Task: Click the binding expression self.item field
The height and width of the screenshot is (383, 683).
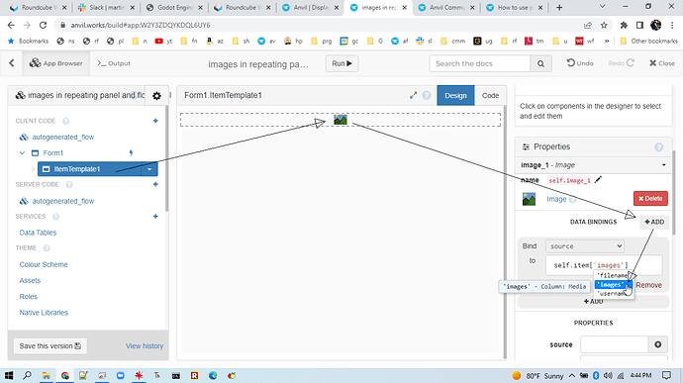Action: [605, 265]
